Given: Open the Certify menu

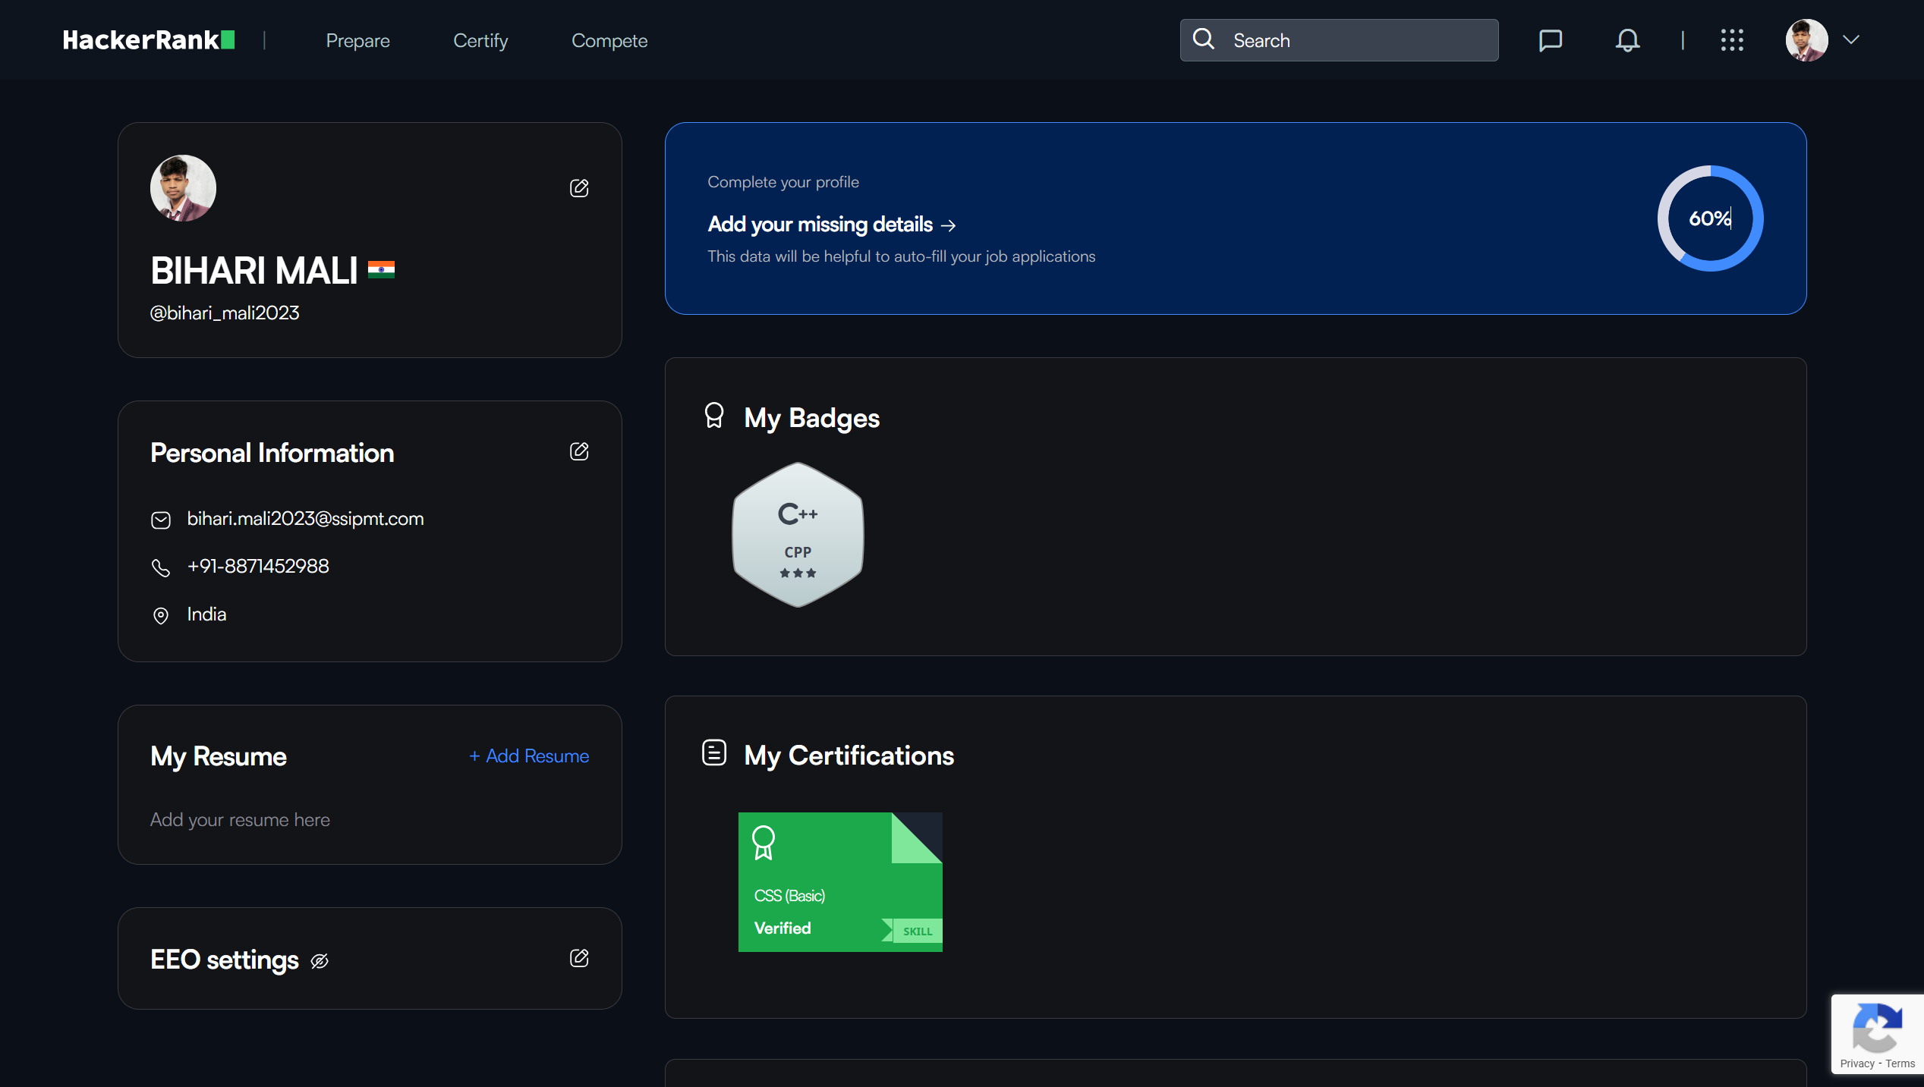Looking at the screenshot, I should [480, 41].
